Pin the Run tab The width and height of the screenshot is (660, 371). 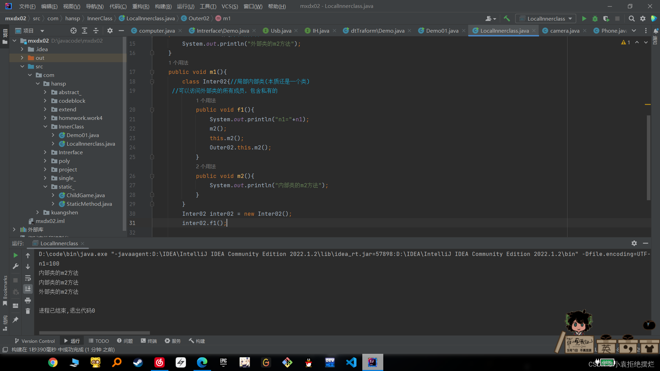(15, 320)
